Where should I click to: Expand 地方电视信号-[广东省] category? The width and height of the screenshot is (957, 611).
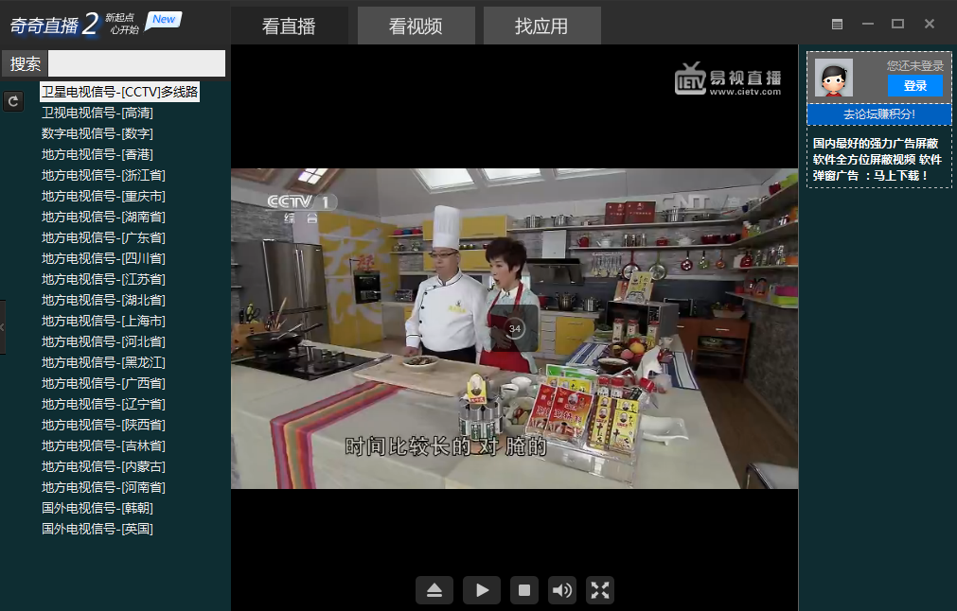(x=103, y=237)
